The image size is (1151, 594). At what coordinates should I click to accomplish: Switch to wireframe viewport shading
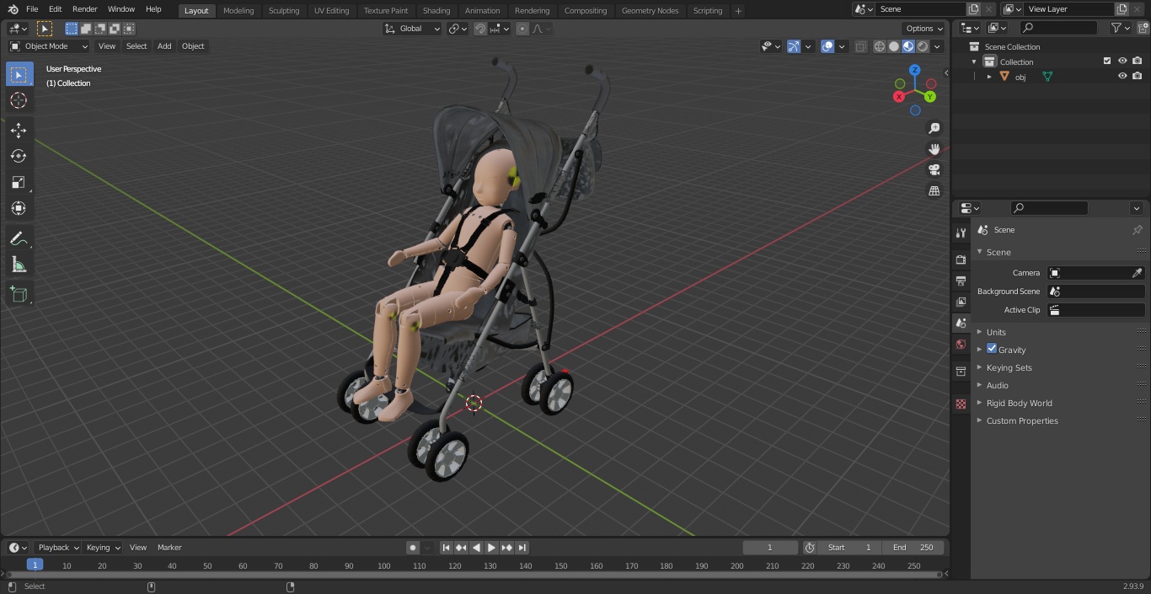[879, 46]
